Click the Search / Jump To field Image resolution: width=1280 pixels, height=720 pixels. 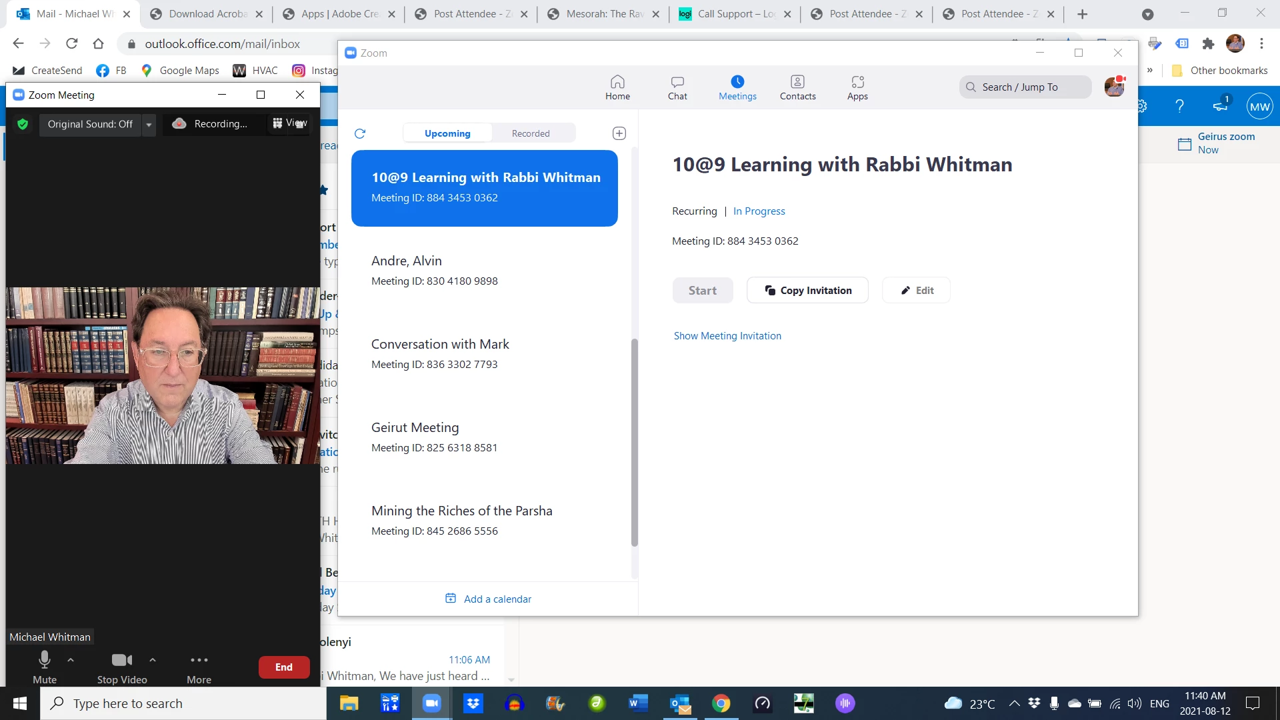click(1025, 87)
